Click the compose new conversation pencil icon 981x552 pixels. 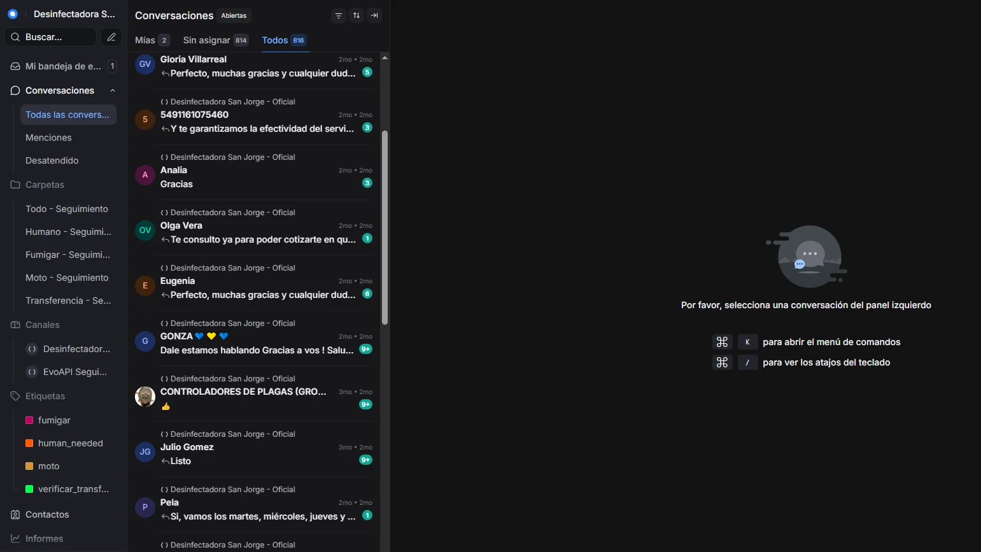111,37
